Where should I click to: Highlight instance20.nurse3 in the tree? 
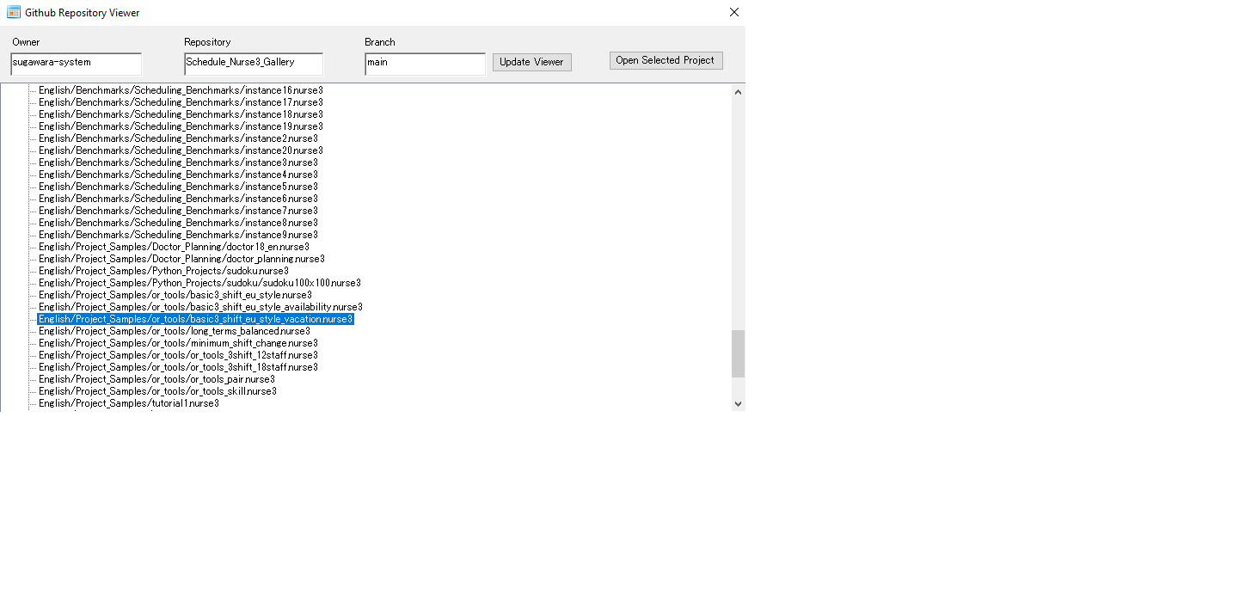pyautogui.click(x=181, y=150)
